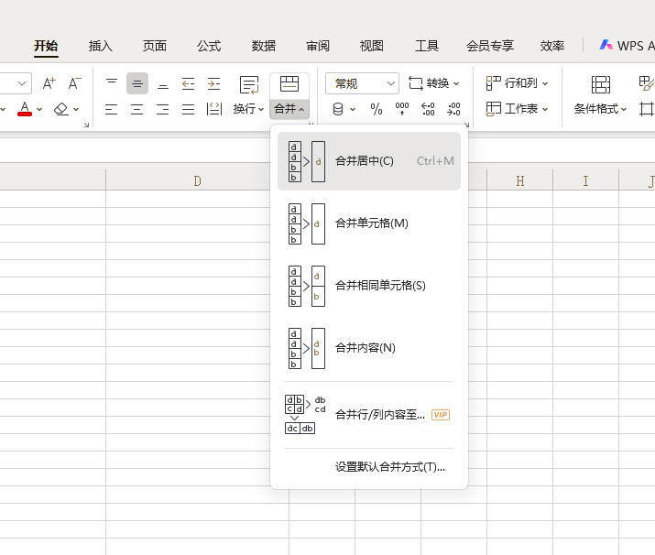Screen dimensions: 655x555
Task: Choose 合并相同单元格(S) option
Action: coord(369,286)
